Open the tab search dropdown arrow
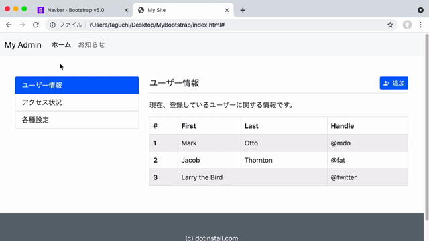Image resolution: width=429 pixels, height=241 pixels. click(x=420, y=10)
